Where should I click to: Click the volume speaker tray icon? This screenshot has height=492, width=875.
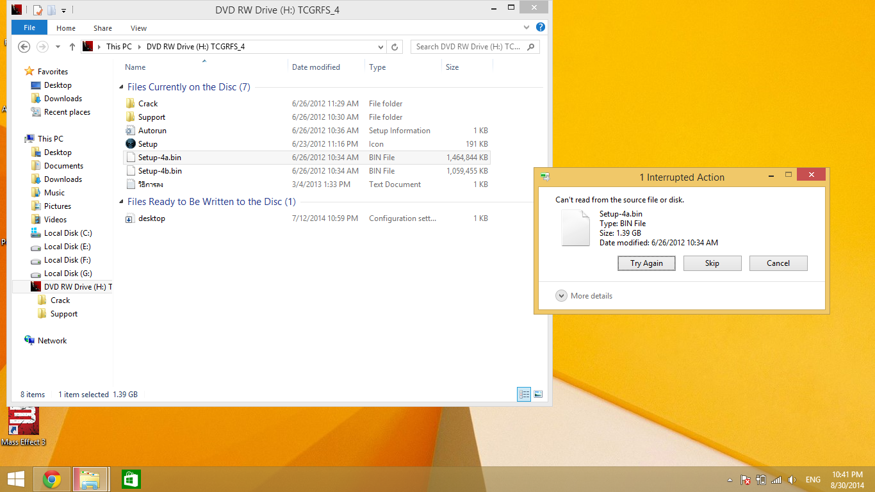pos(792,480)
